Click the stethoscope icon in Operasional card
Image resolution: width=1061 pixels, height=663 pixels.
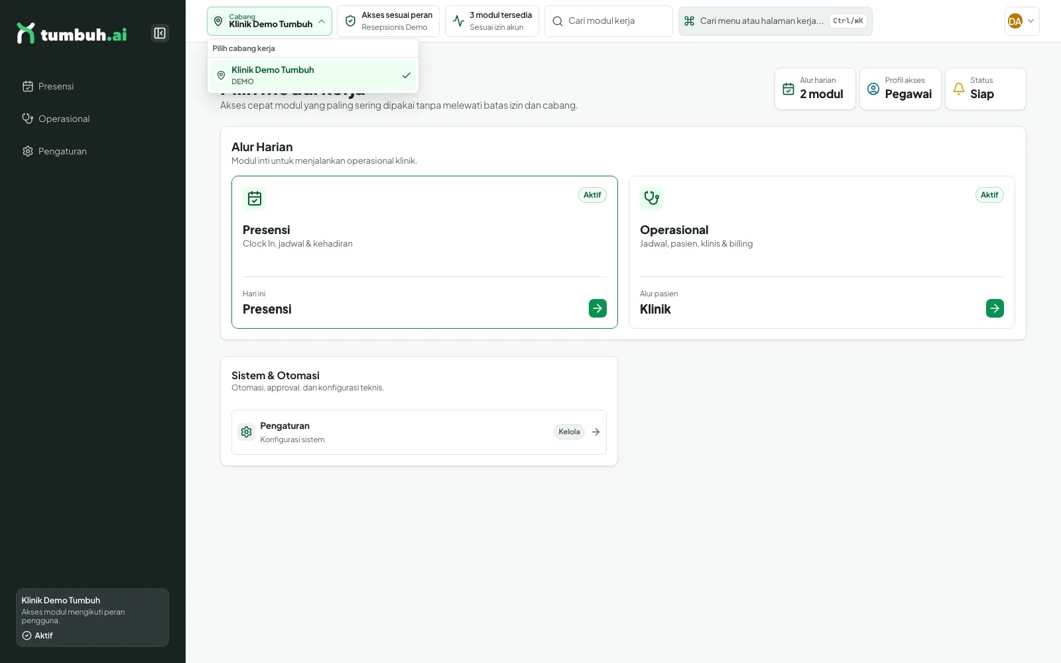(652, 198)
